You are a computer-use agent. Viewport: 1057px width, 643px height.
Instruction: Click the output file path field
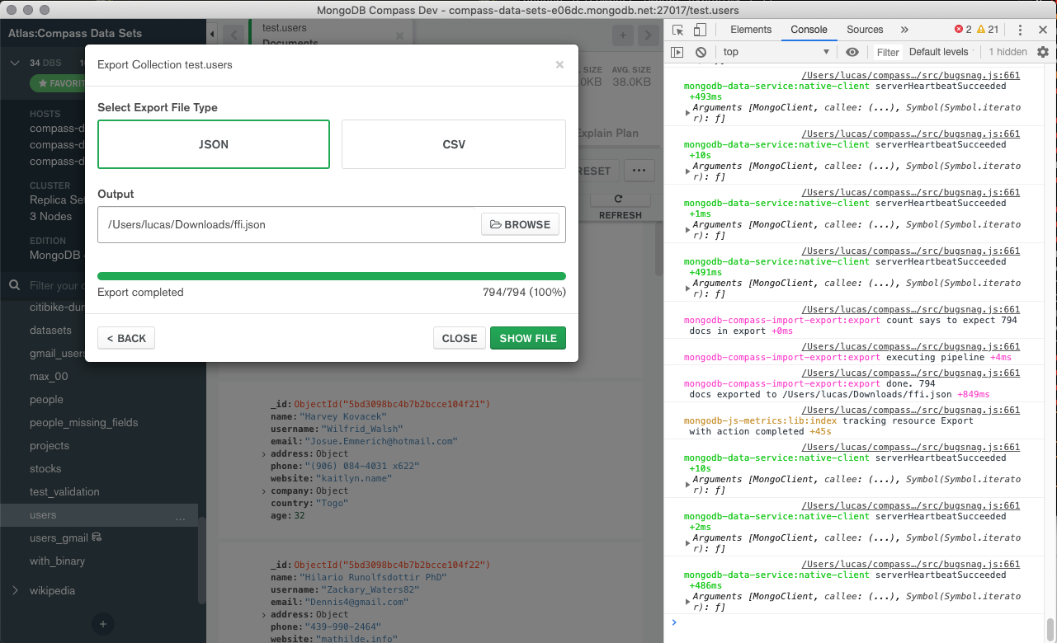289,224
